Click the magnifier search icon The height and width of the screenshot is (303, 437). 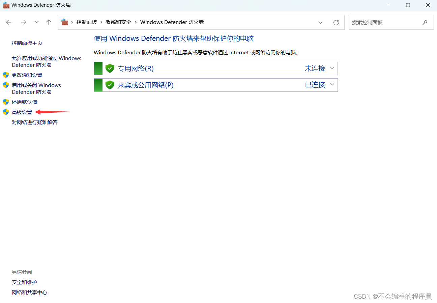[425, 23]
